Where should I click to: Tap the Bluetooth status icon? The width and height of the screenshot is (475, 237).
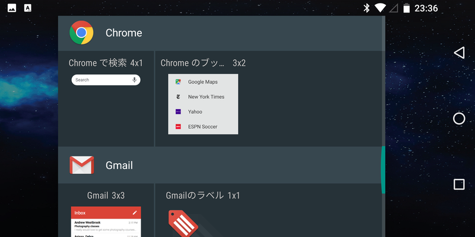coord(366,8)
